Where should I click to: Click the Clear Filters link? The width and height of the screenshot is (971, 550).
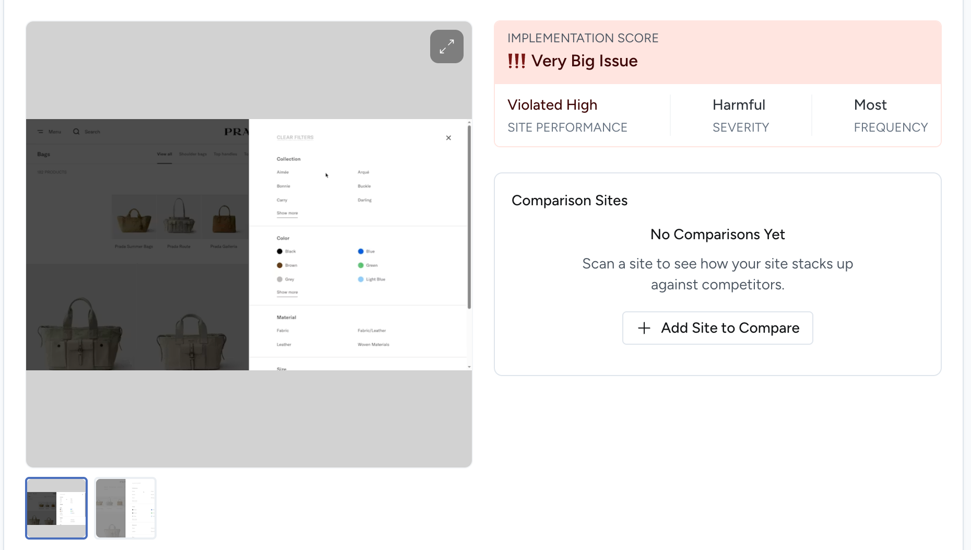[x=295, y=137]
